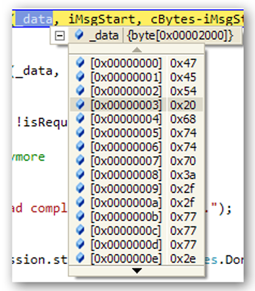Click value 0x74 at index [0x00000006]
Image resolution: width=255 pixels, height=291 pixels.
coord(183,147)
